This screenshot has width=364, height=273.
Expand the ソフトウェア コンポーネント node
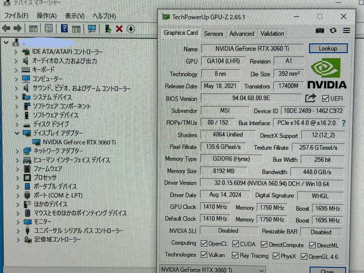16,106
